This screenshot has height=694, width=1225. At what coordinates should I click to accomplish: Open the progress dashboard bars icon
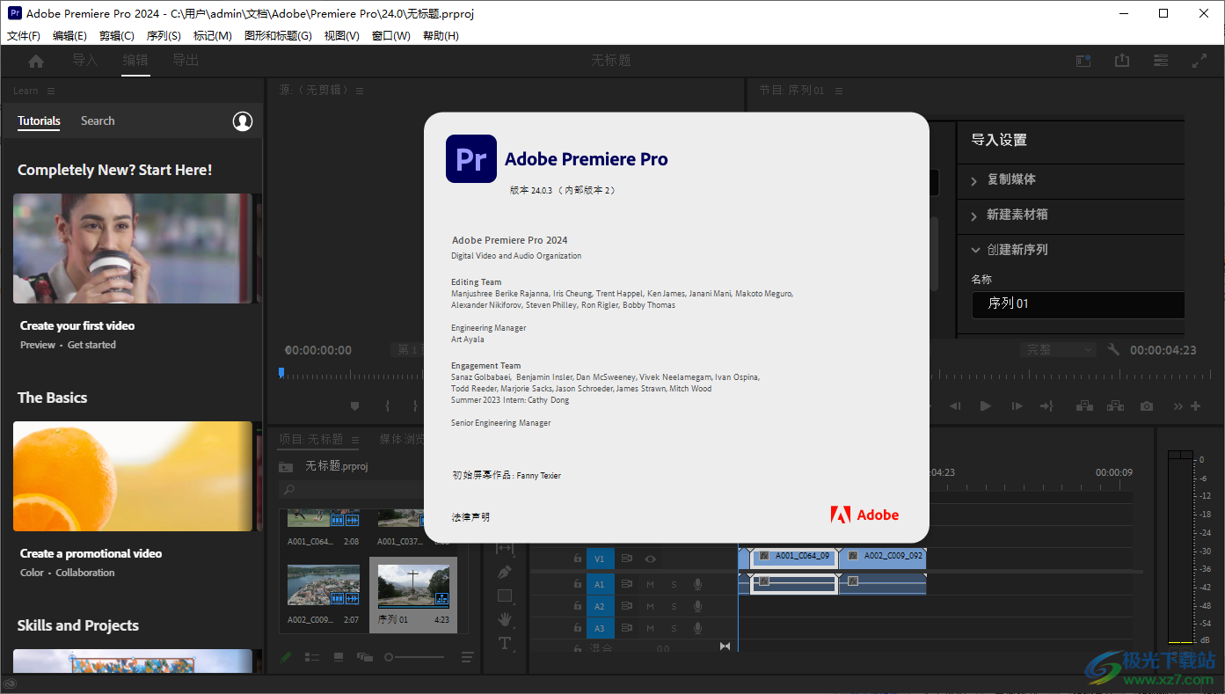point(1161,61)
